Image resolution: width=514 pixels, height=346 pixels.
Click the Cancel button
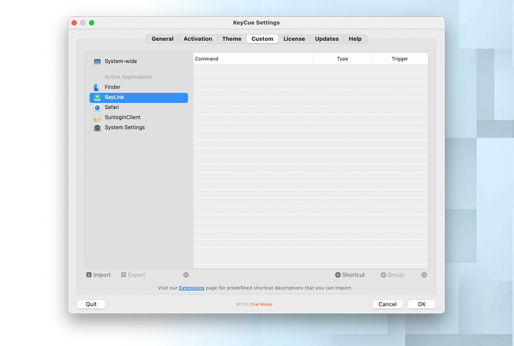tap(387, 304)
